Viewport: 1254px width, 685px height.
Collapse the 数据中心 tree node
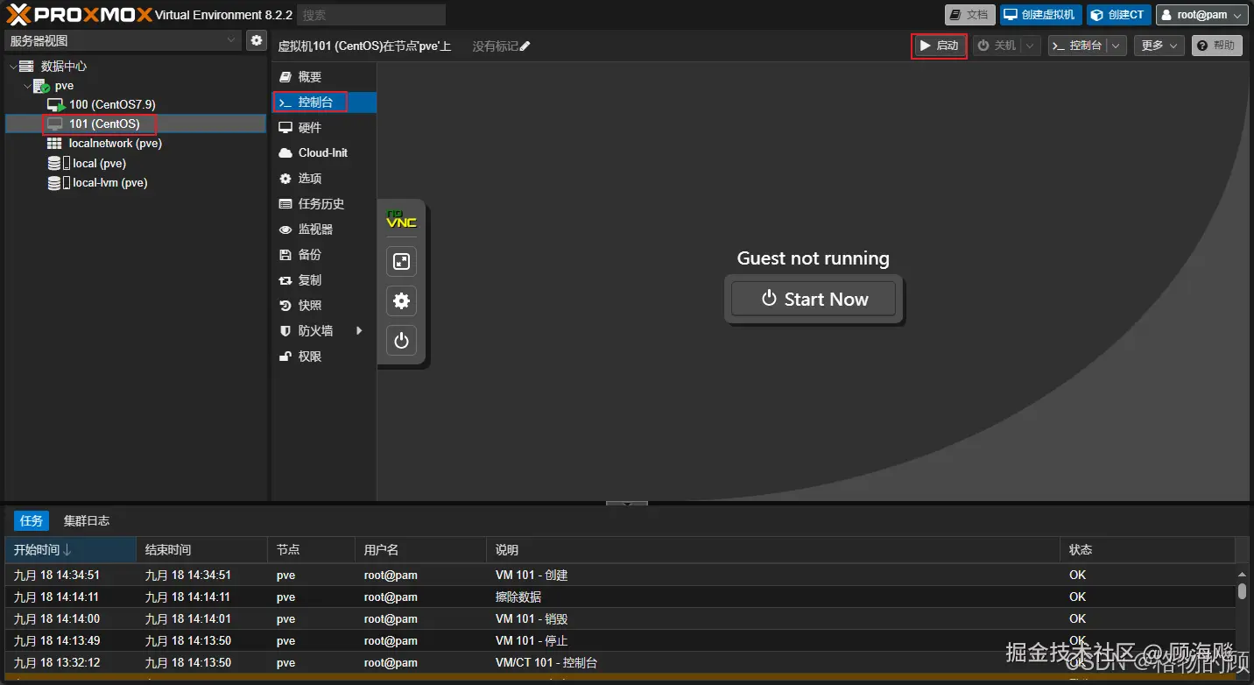pyautogui.click(x=12, y=66)
